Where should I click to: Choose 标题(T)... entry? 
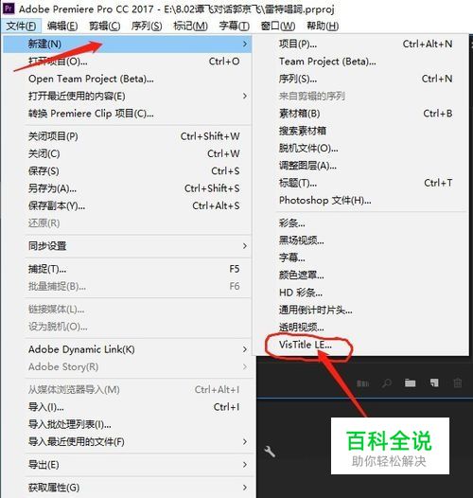click(360, 183)
